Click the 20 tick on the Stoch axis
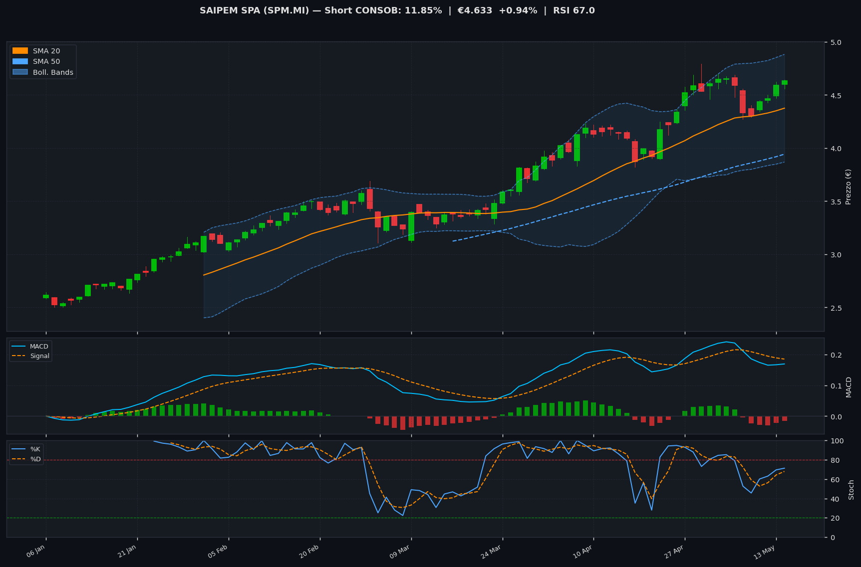Image resolution: width=861 pixels, height=567 pixels. (x=836, y=518)
